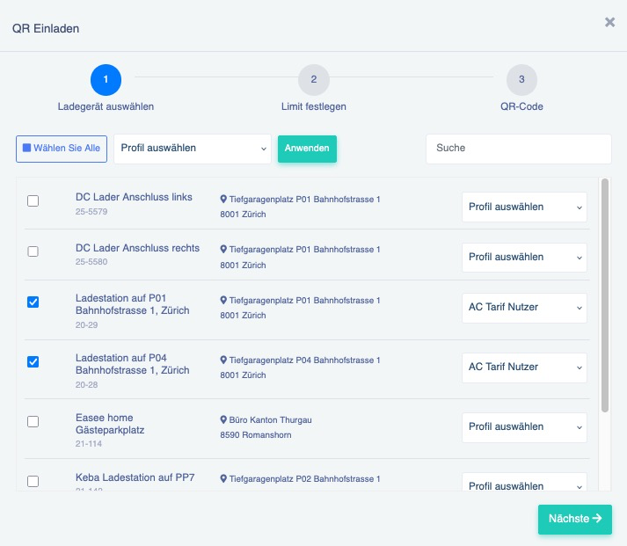627x546 pixels.
Task: Close the QR Einladen dialog
Action: coord(609,23)
